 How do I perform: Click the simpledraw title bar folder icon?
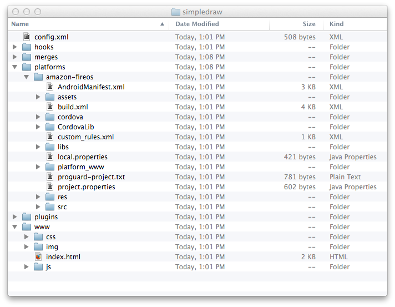pos(175,12)
